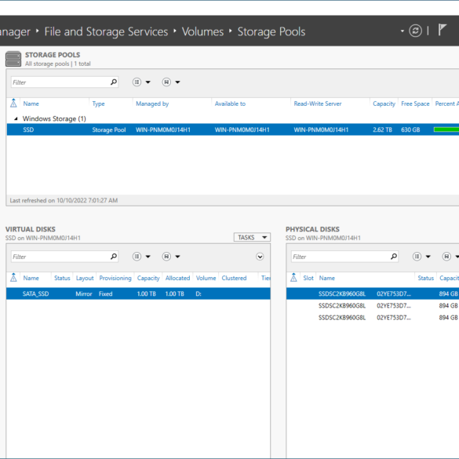Collapse the Windows Storage (1) group
Viewport: 459px width, 459px height.
[x=16, y=118]
